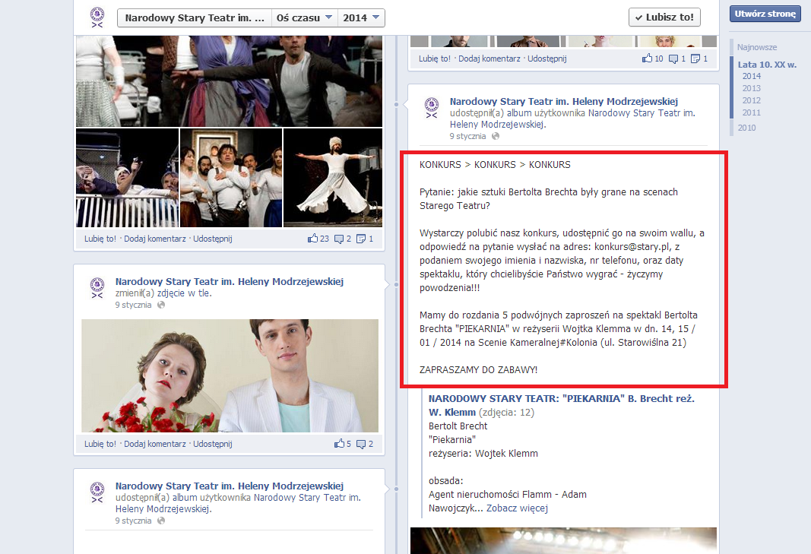Image resolution: width=811 pixels, height=554 pixels.
Task: Click the Utwórz stronę button
Action: [x=765, y=14]
